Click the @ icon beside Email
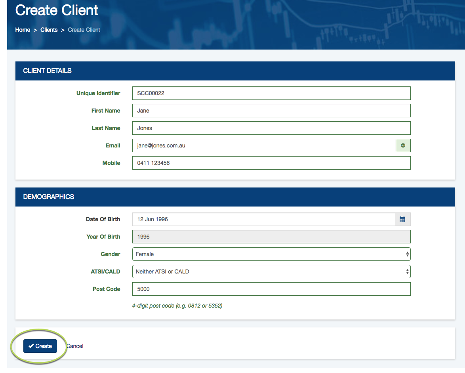Viewport: 465px width, 373px height. tap(403, 145)
